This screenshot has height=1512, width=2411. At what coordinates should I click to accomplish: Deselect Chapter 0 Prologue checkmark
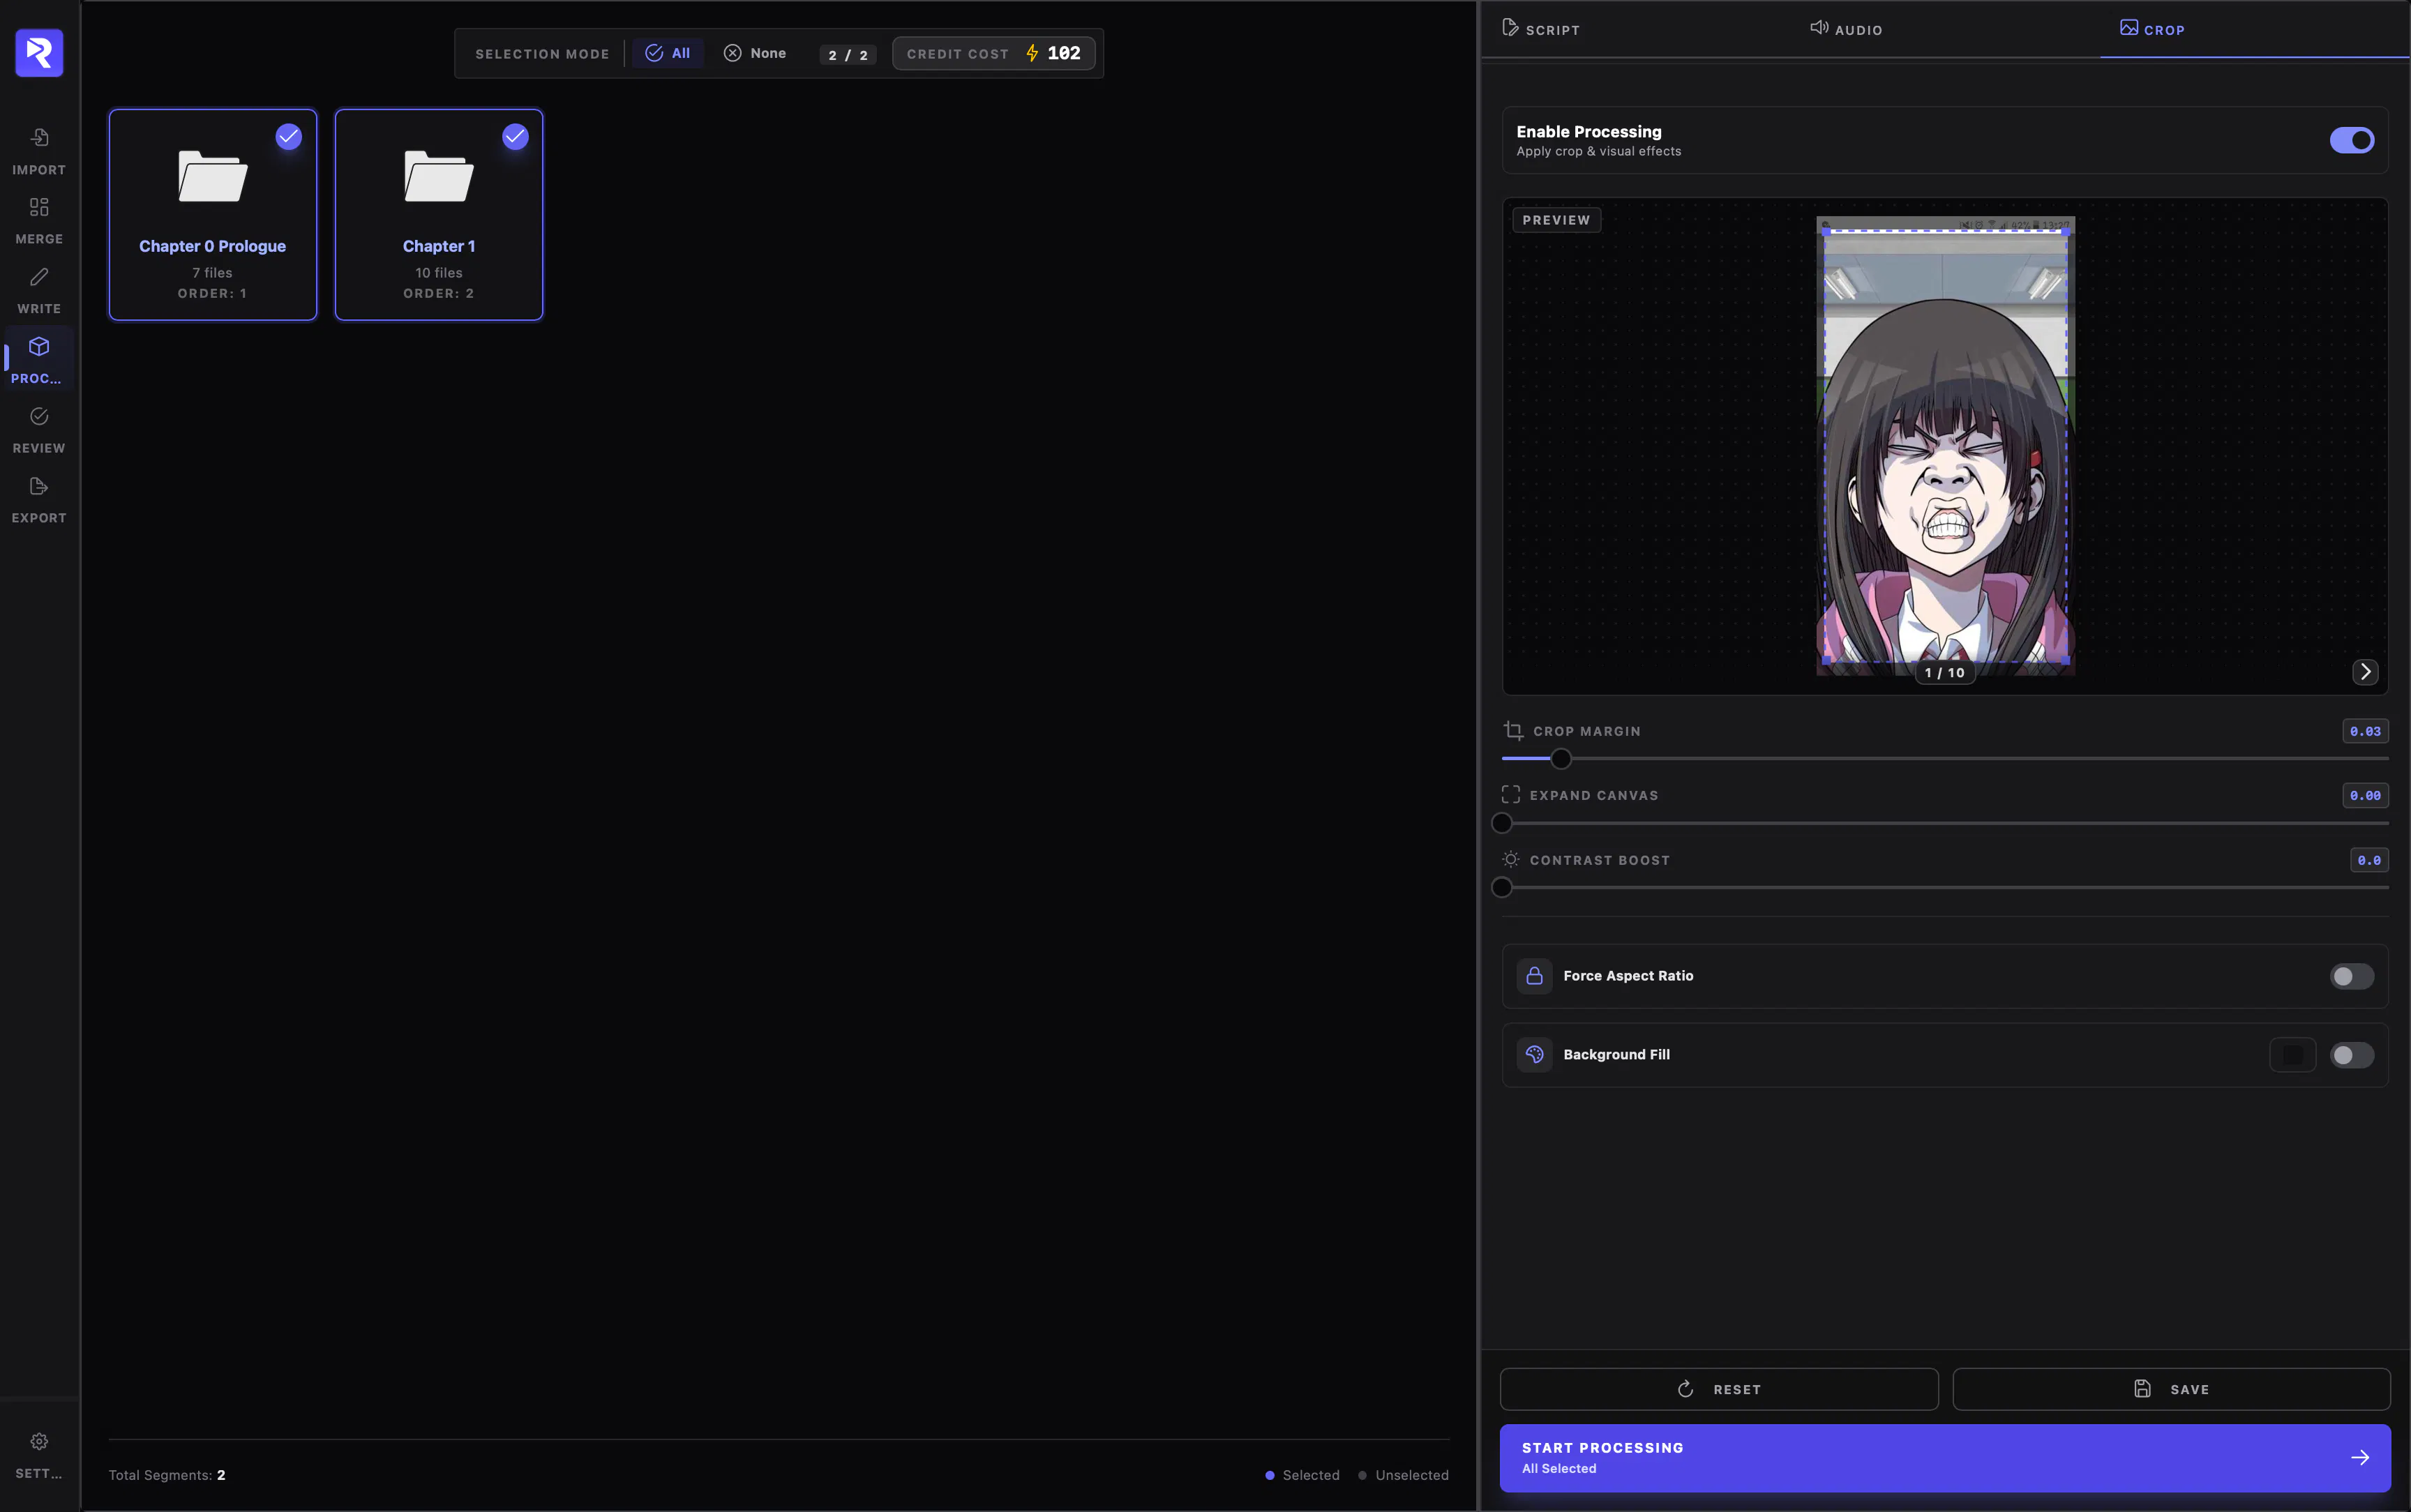click(x=289, y=137)
